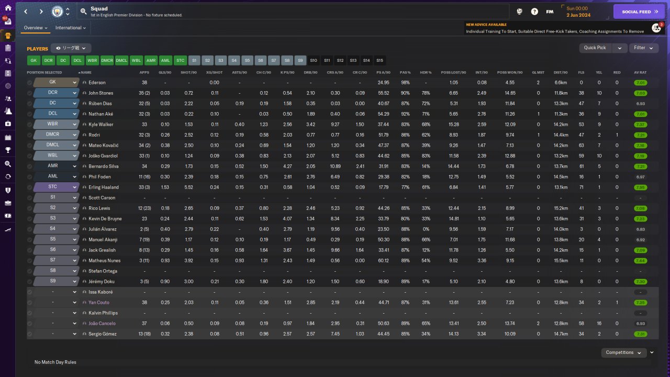The width and height of the screenshot is (670, 377).
Task: Open the help question mark icon
Action: 534,11
